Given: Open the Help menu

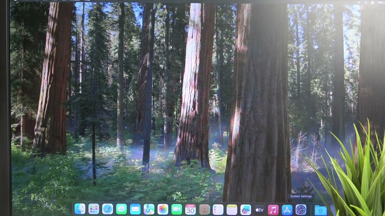Looking at the screenshot, I should click(x=87, y=1).
